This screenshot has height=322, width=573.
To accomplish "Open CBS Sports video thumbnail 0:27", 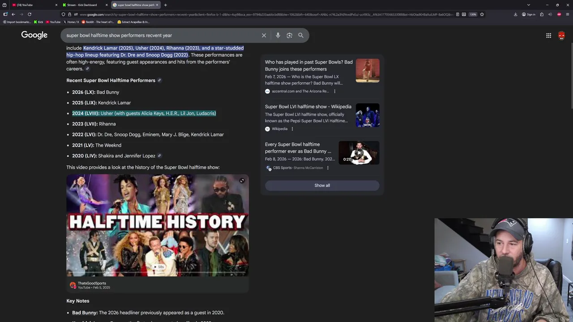I will click(359, 153).
